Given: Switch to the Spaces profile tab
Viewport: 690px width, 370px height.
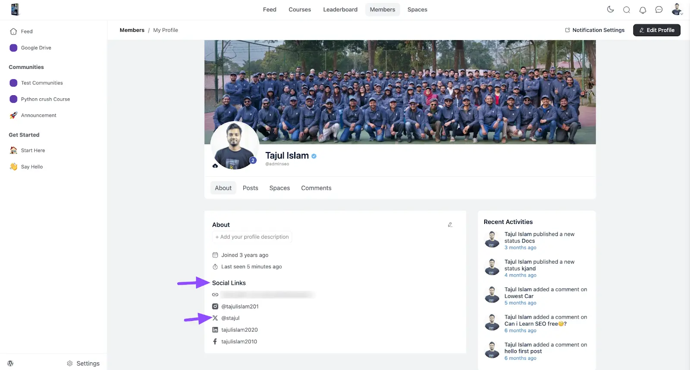Looking at the screenshot, I should (x=279, y=188).
